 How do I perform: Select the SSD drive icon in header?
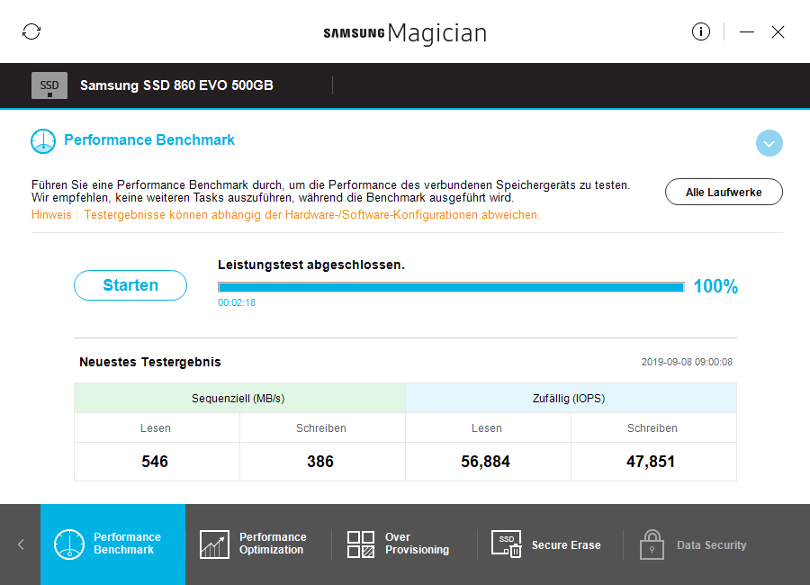click(49, 85)
